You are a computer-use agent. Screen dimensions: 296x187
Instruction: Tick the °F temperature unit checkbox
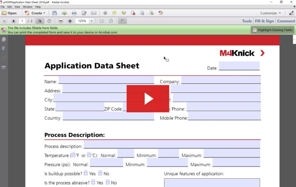point(73,155)
